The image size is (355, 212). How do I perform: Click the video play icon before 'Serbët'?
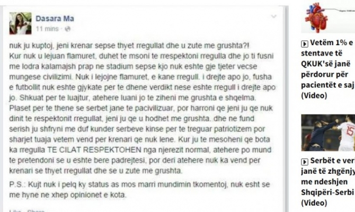coord(304,160)
